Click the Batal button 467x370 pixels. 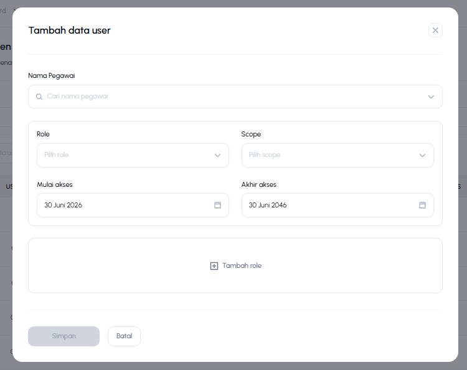click(124, 336)
